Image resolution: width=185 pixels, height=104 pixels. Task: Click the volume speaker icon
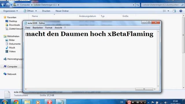tap(166, 103)
